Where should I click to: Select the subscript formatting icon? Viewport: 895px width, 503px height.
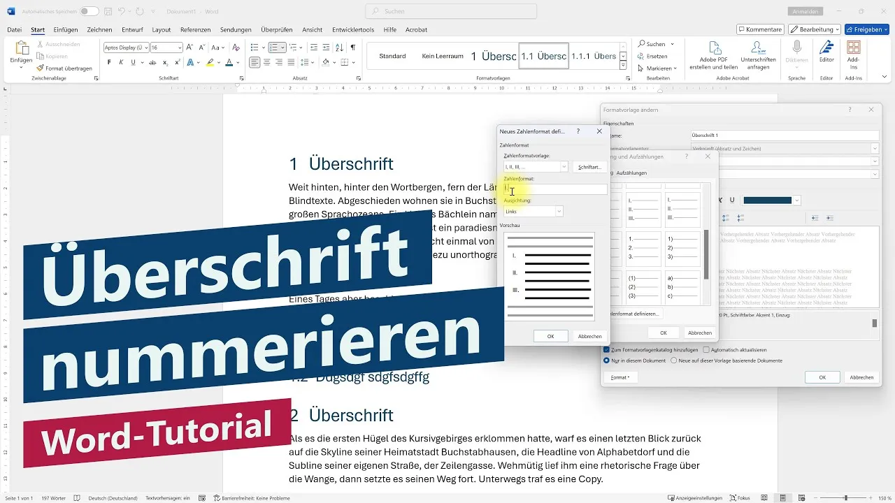pos(165,63)
